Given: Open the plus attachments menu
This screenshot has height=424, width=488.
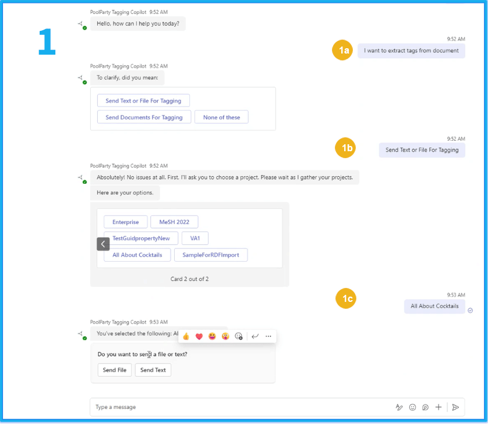Looking at the screenshot, I should [x=438, y=407].
